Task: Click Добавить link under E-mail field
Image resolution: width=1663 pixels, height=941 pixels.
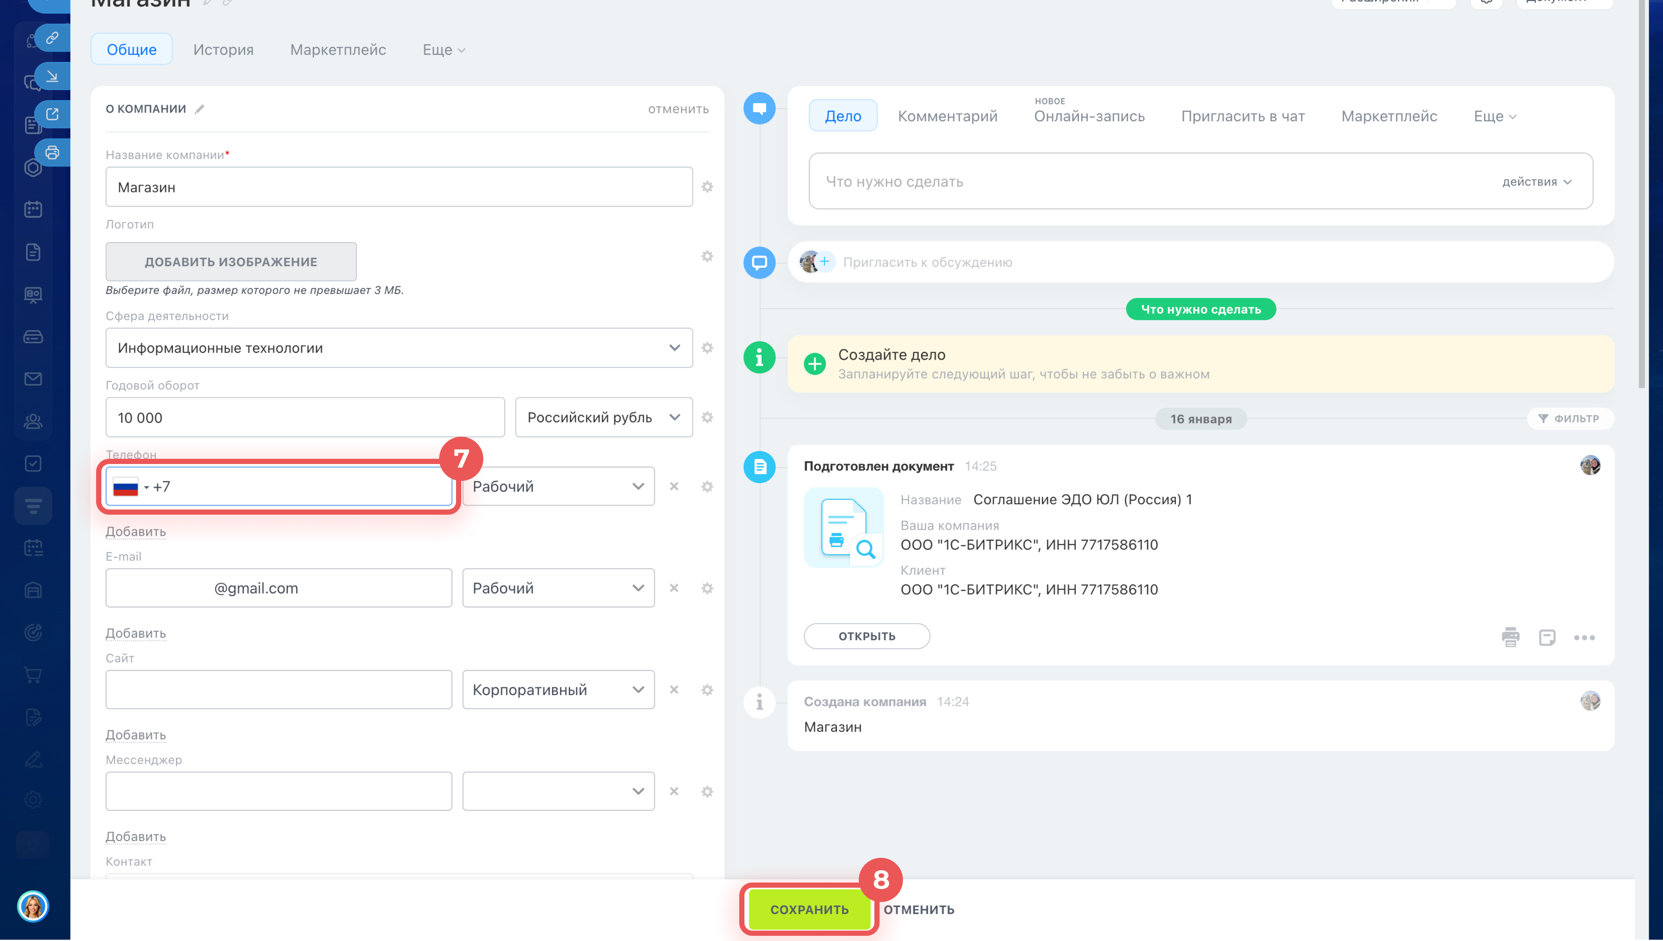Action: point(136,633)
